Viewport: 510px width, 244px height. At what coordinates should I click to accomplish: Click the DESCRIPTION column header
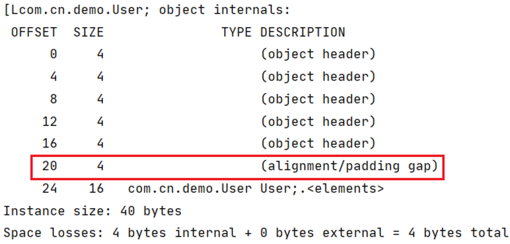(x=303, y=32)
